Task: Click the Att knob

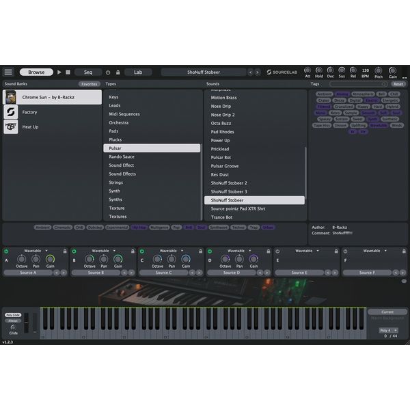Action: tap(307, 70)
